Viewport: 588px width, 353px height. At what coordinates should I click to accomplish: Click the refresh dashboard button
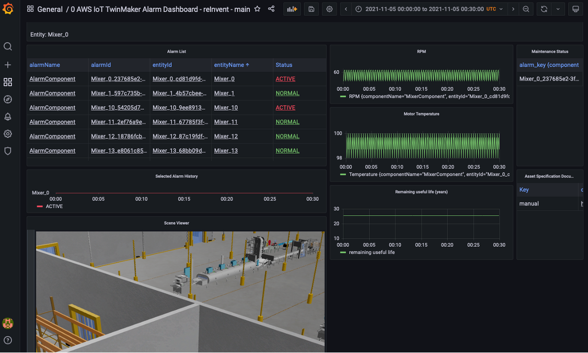pos(544,9)
